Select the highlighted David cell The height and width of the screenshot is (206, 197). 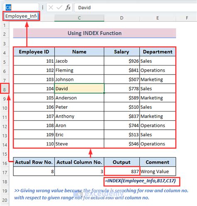(x=79, y=89)
